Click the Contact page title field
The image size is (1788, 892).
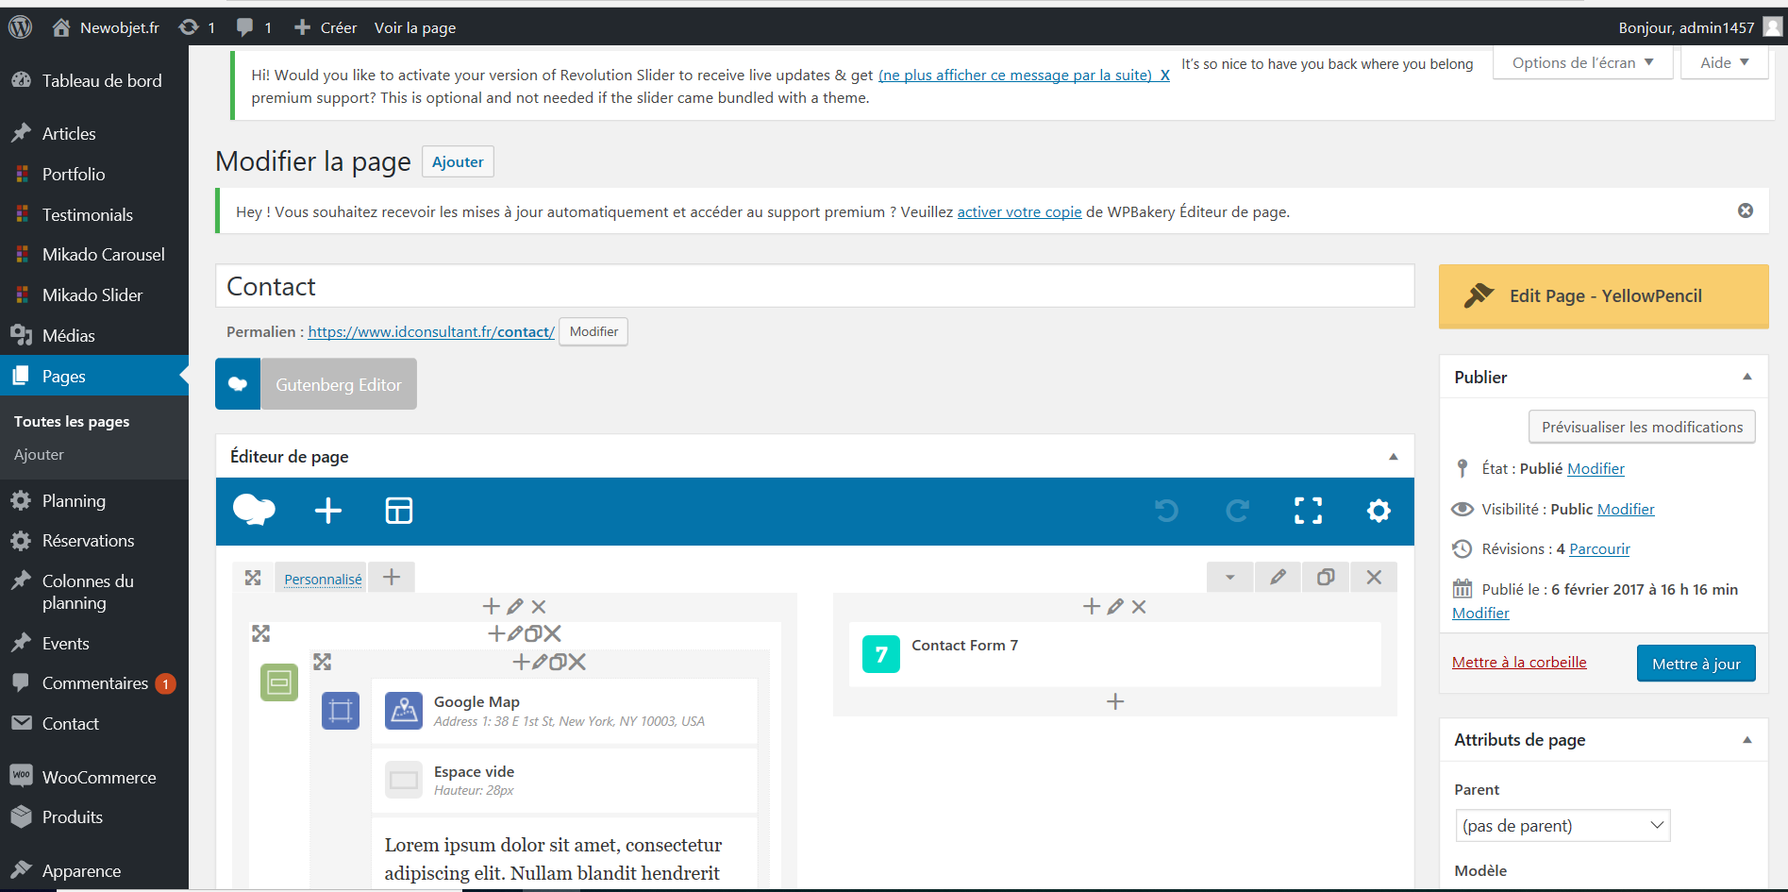[814, 286]
